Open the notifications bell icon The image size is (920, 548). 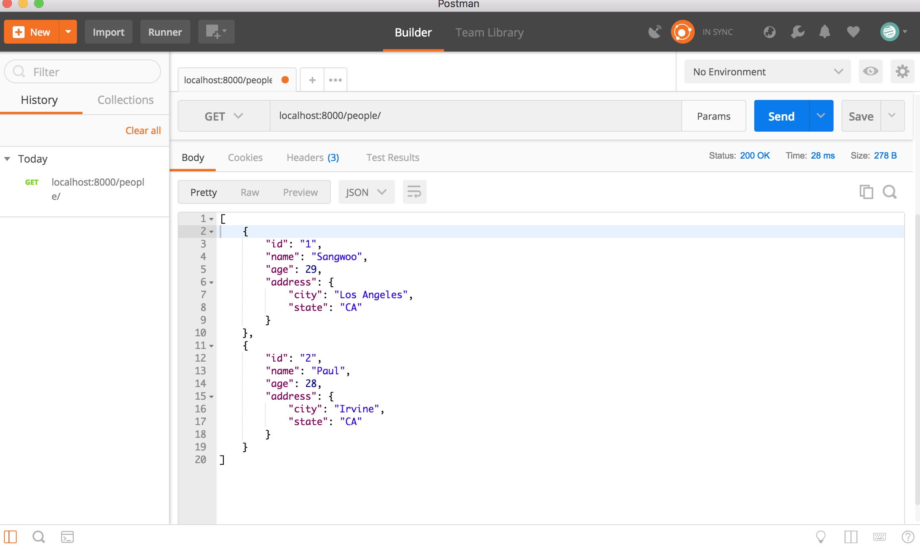[x=825, y=32]
